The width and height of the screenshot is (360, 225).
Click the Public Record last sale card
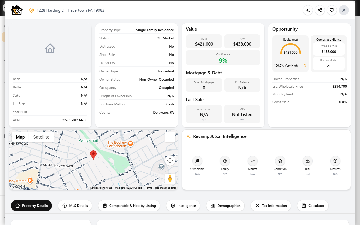204,114
